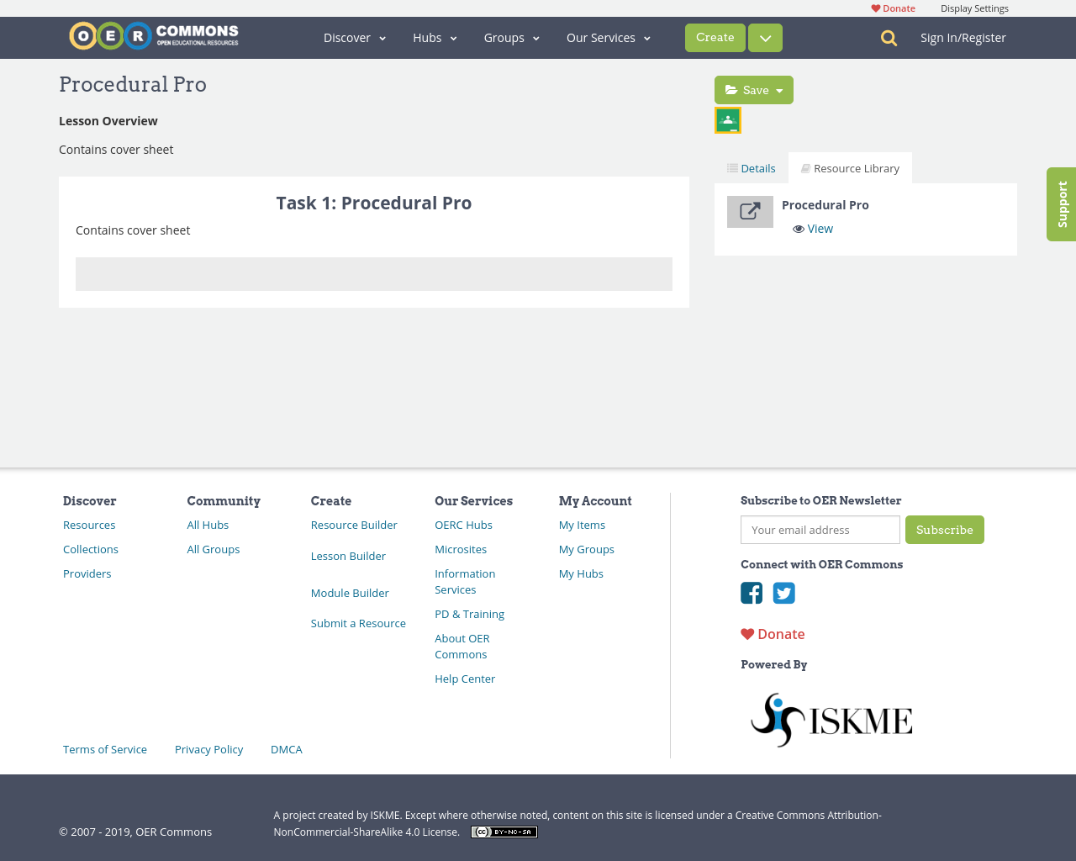Click the Donate heart in the footer
This screenshot has height=861, width=1076.
(x=749, y=633)
